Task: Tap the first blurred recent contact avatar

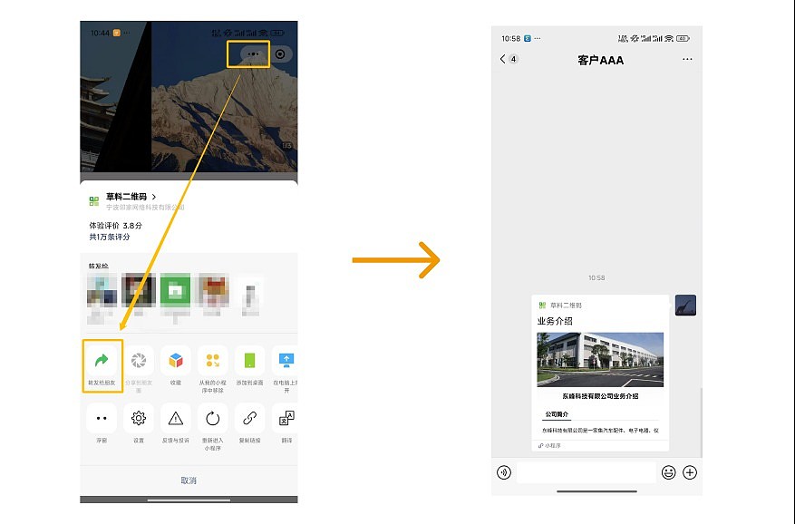Action: tap(102, 290)
